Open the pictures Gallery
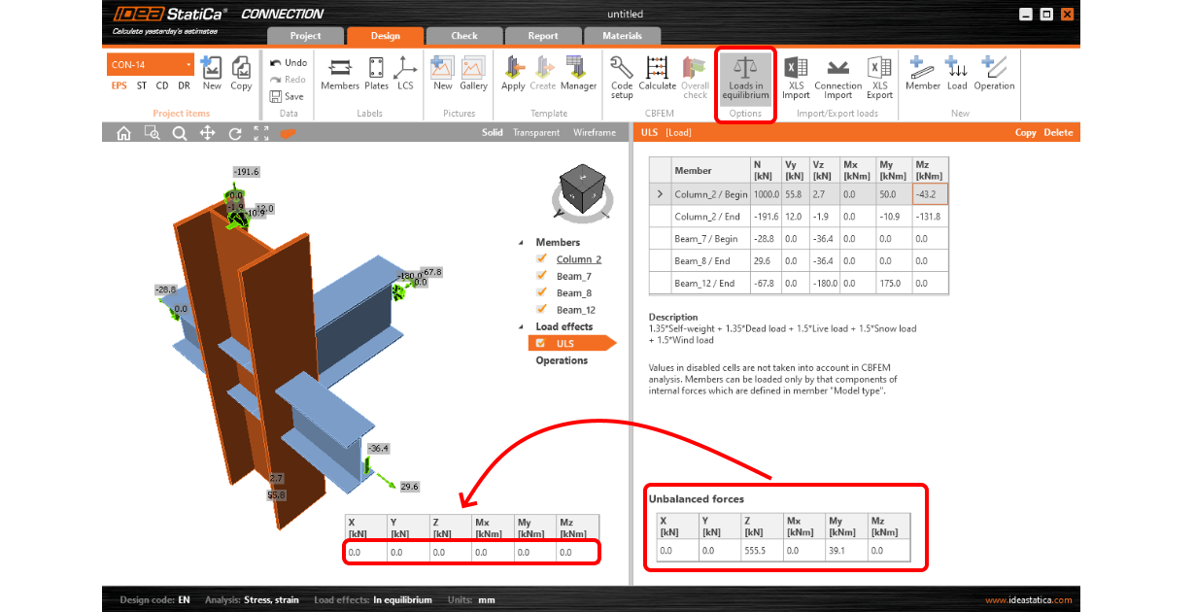This screenshot has height=612, width=1195. click(x=473, y=74)
